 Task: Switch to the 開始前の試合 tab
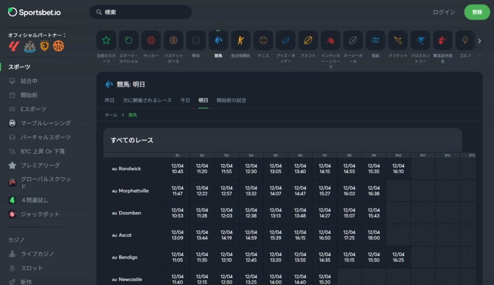tap(231, 100)
